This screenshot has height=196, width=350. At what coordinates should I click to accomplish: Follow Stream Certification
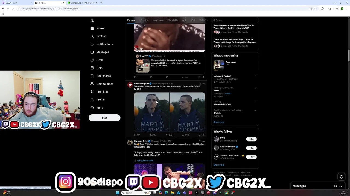(251, 157)
